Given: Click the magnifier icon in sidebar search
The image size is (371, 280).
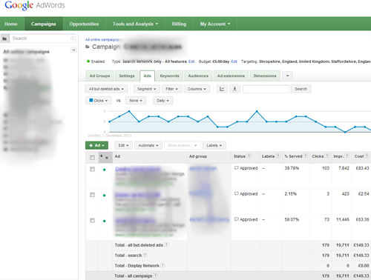Looking at the screenshot, I should pos(72,39).
